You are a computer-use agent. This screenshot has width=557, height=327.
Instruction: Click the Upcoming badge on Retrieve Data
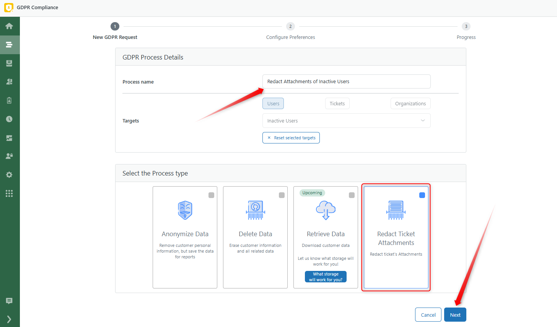(312, 193)
